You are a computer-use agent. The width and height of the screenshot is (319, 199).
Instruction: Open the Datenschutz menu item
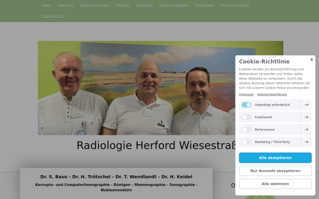pyautogui.click(x=53, y=16)
